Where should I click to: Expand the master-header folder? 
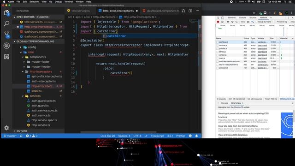click(x=24, y=66)
